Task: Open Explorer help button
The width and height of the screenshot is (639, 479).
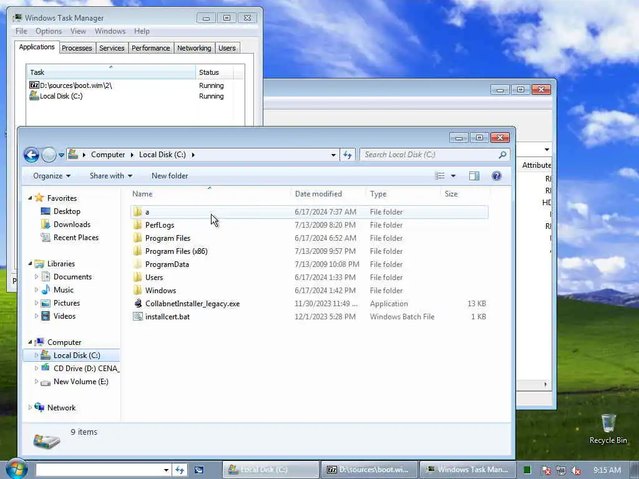Action: pyautogui.click(x=496, y=176)
